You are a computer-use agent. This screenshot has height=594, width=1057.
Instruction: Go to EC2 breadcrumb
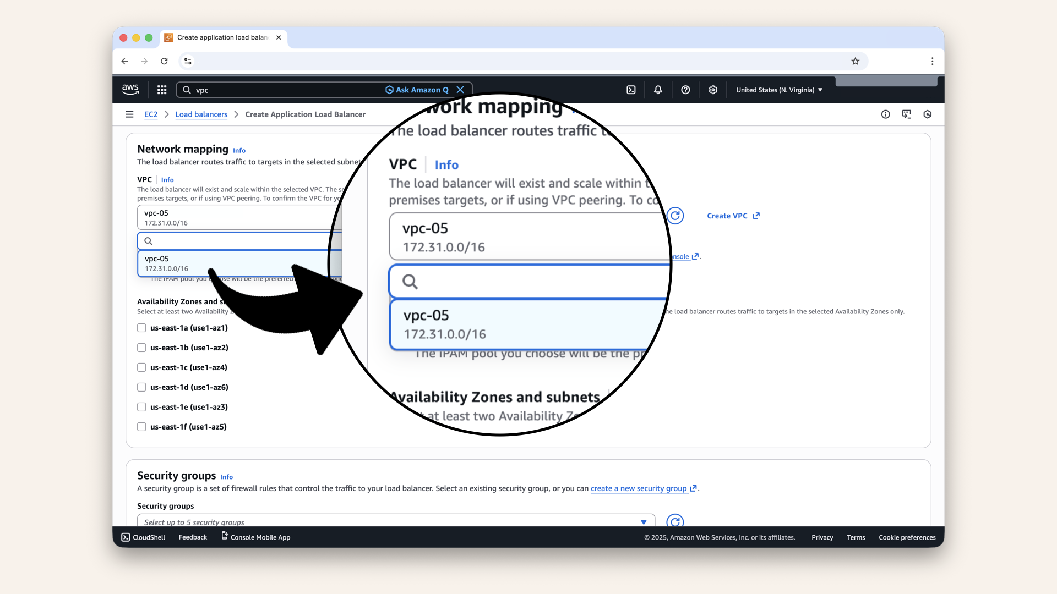click(151, 114)
